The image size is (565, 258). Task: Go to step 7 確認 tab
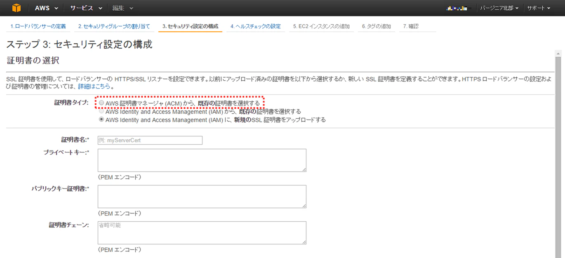(x=411, y=26)
